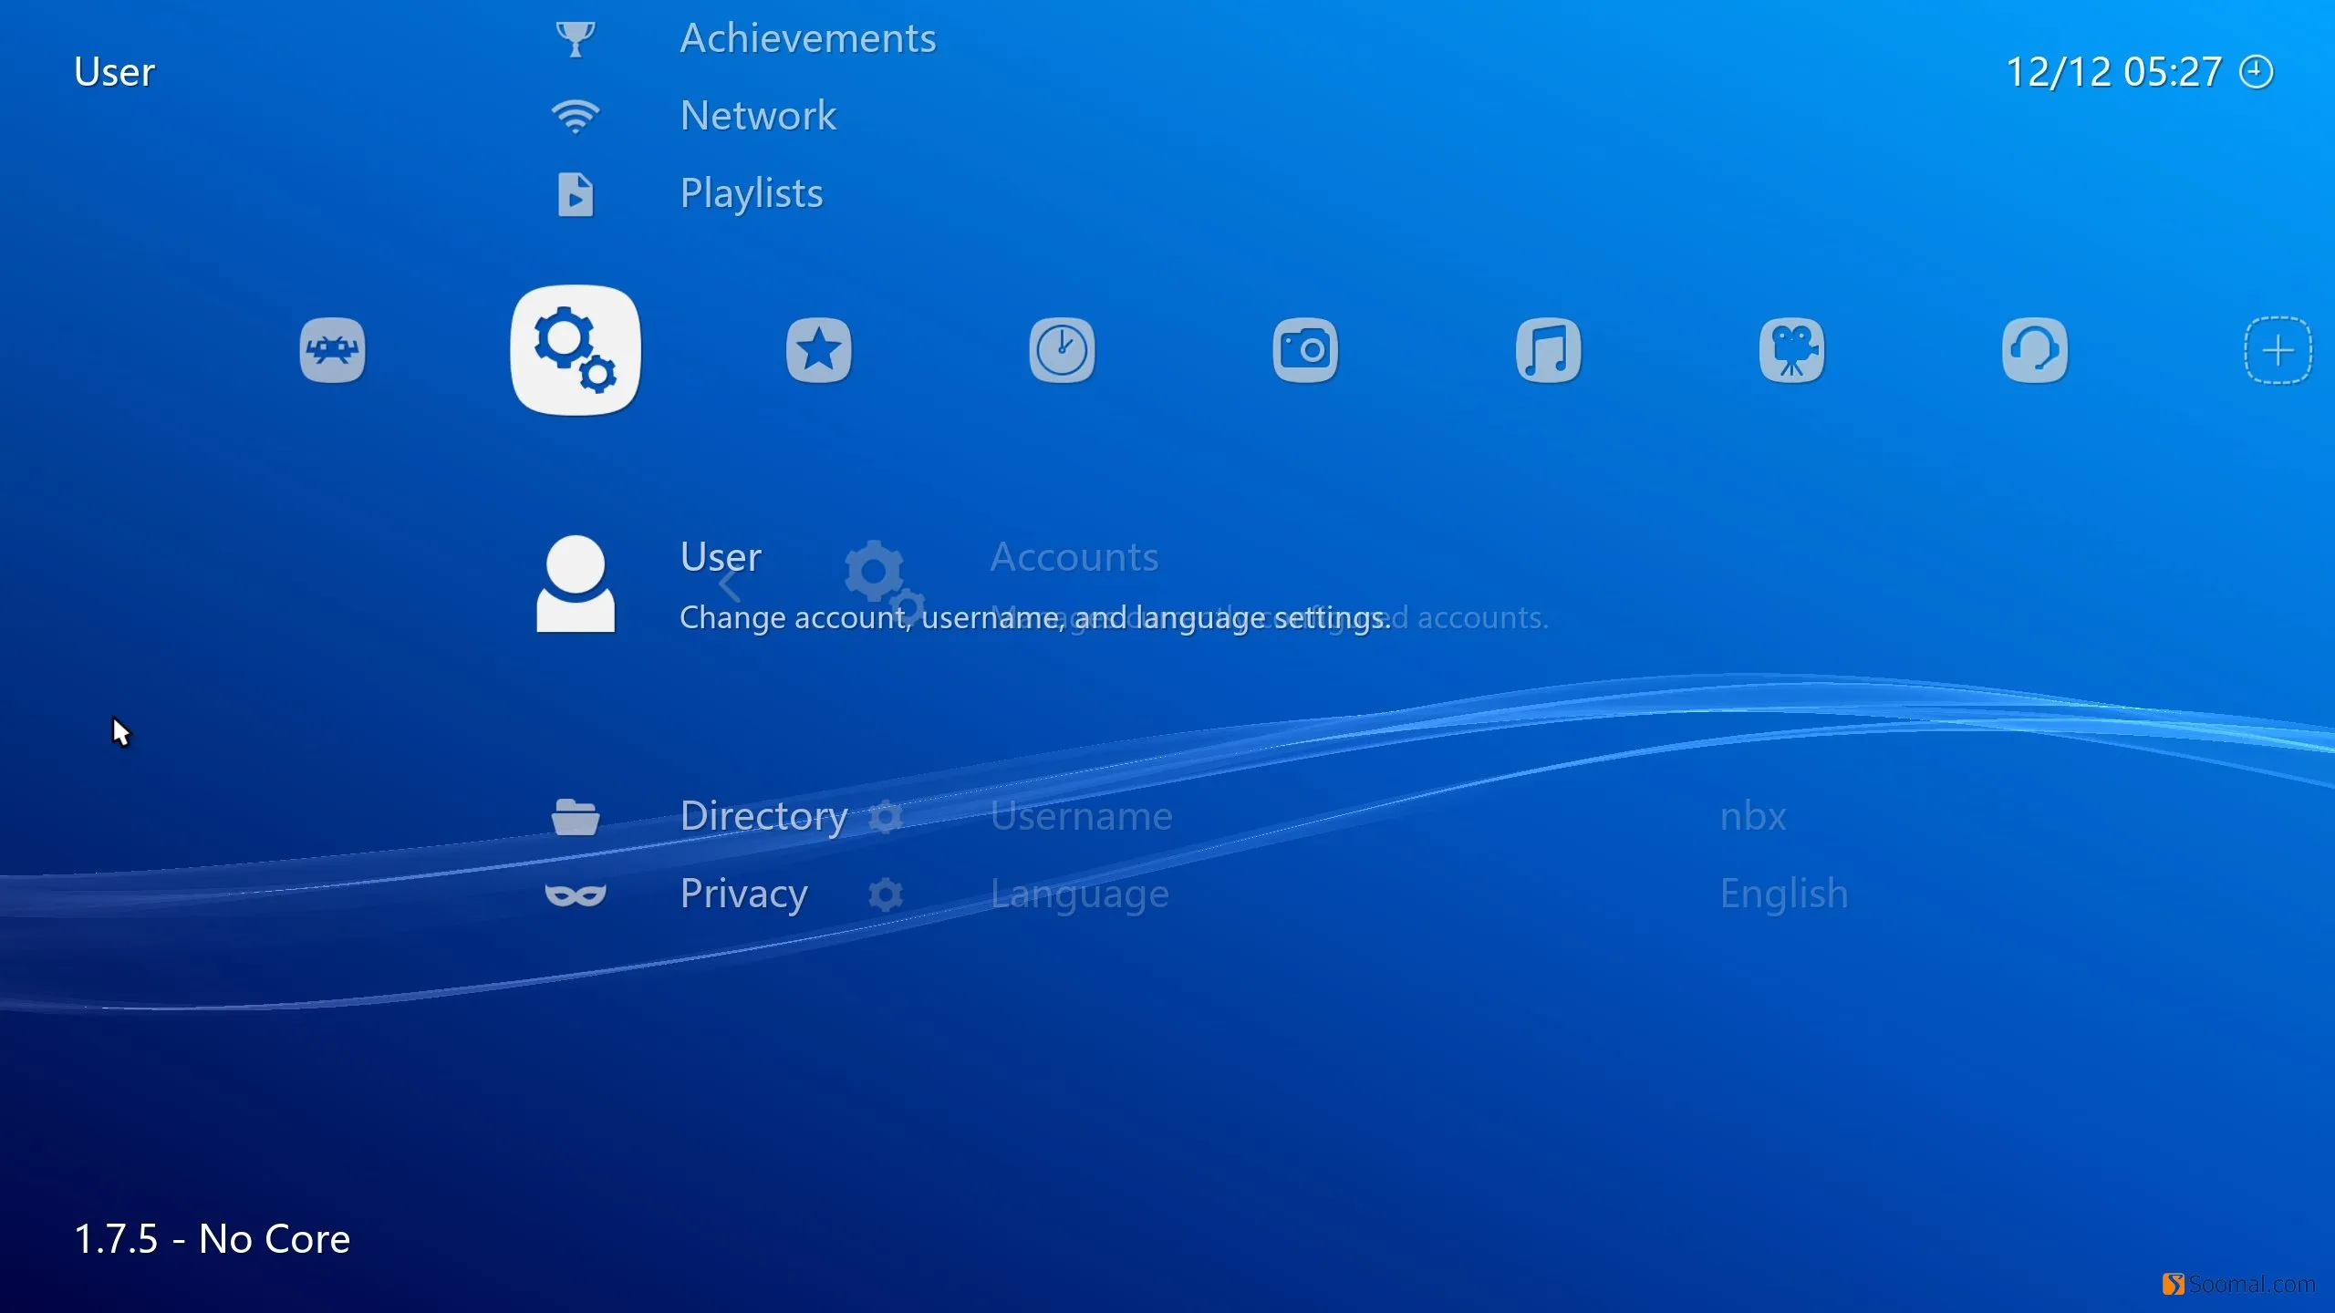Click the clock icon beside the time
Image resolution: width=2335 pixels, height=1313 pixels.
(2257, 72)
